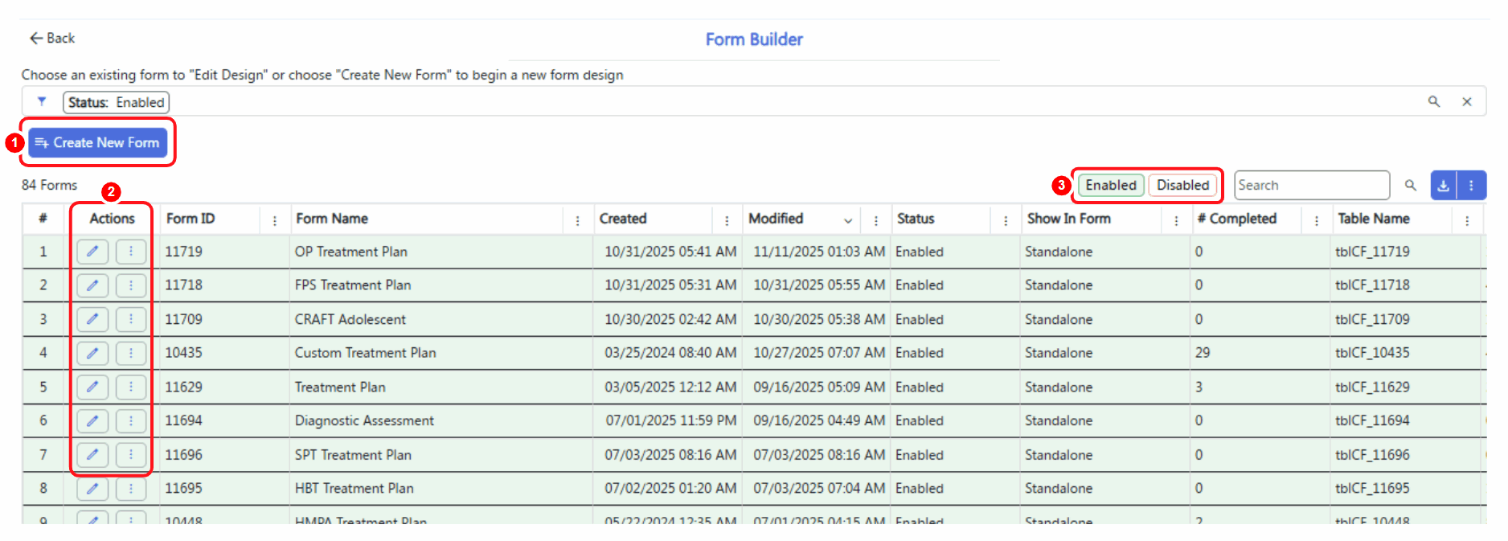Sort by the Form ID column header
The width and height of the screenshot is (1508, 541).
pyautogui.click(x=191, y=219)
